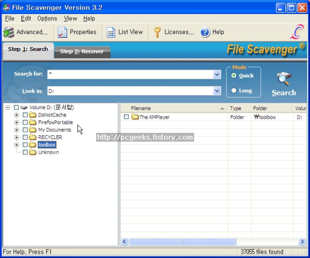Click the 37055 files found status
Image resolution: width=310 pixels, height=258 pixels.
click(x=262, y=252)
